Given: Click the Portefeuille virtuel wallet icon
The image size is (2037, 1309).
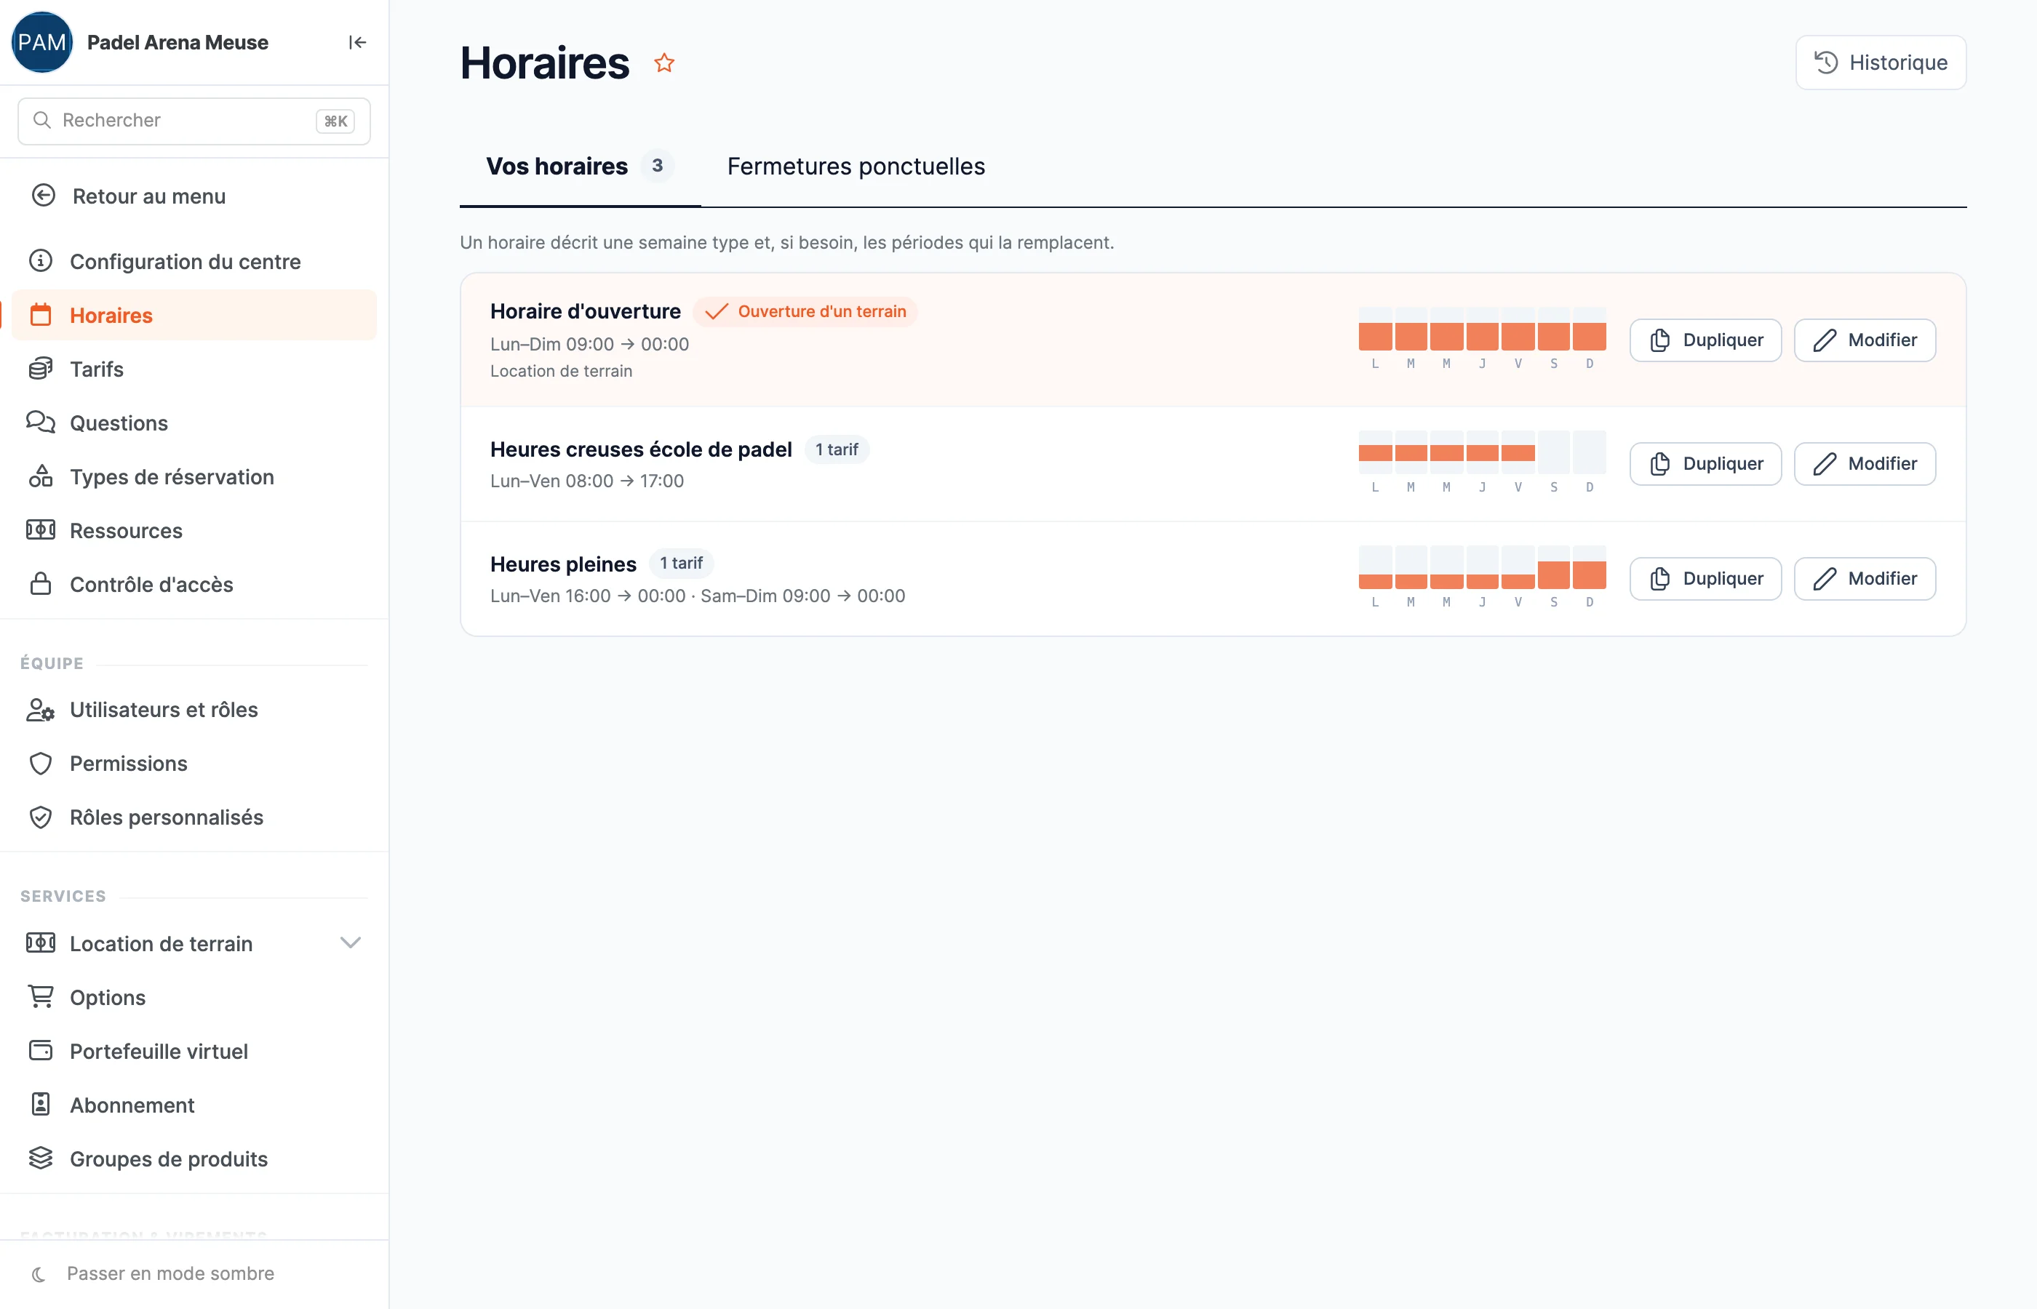Looking at the screenshot, I should tap(41, 1050).
